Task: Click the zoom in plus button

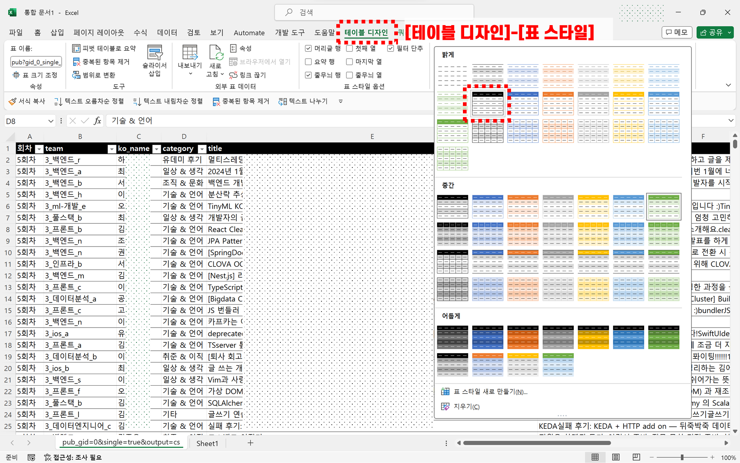Action: point(712,457)
